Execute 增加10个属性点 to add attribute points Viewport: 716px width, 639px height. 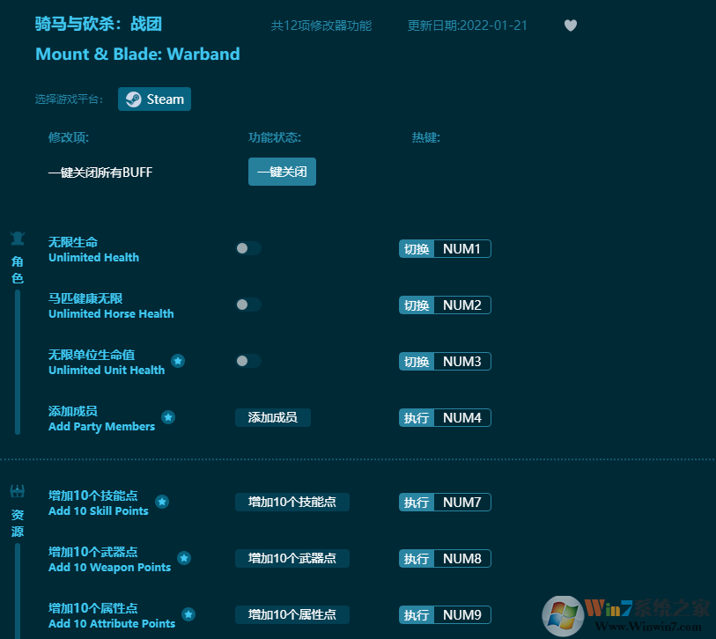(x=292, y=615)
